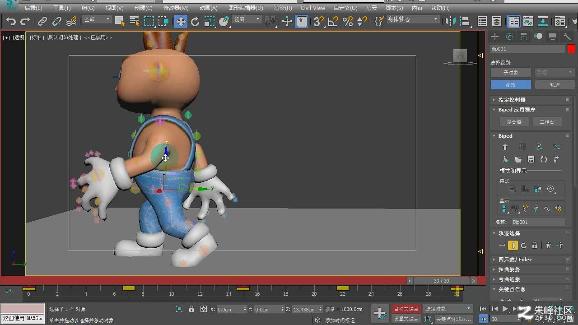Viewport: 578px width, 325px height.
Task: Toggle the Percent Snap button
Action: [348, 21]
